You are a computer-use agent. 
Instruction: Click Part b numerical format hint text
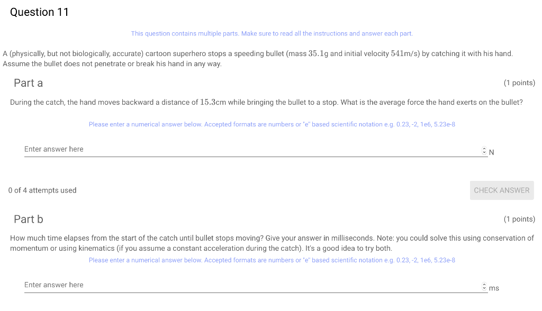[271, 260]
